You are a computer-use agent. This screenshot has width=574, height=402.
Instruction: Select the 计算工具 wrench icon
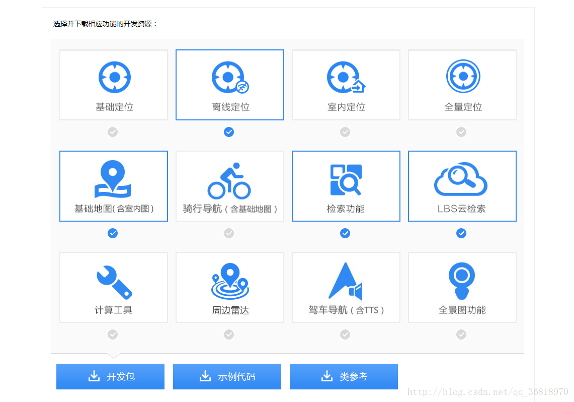click(x=114, y=282)
